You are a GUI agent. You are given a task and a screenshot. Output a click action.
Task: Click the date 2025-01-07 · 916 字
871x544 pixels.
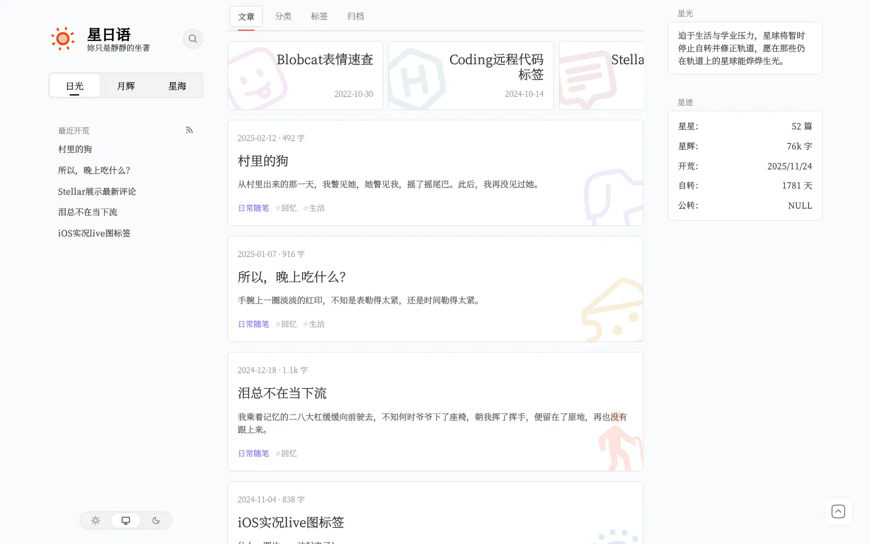(x=271, y=254)
